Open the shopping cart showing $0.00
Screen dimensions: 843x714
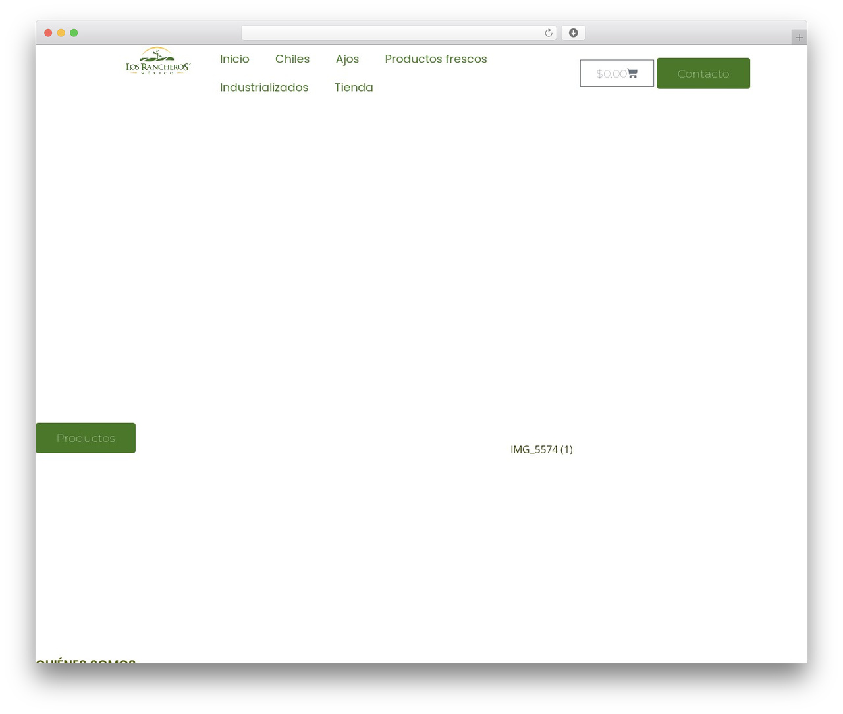(617, 73)
